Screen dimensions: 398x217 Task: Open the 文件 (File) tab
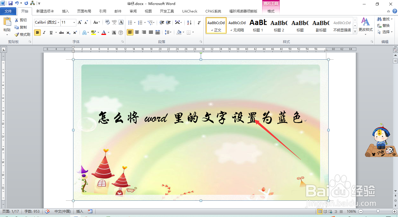(8, 11)
